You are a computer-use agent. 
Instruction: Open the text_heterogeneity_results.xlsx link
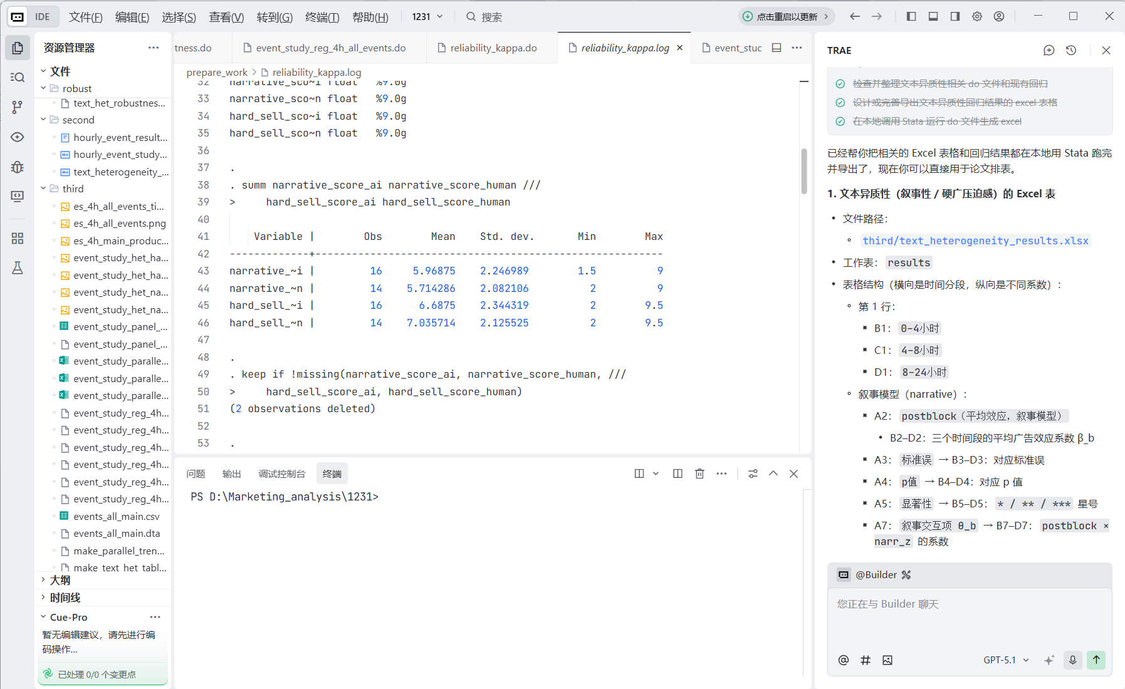pos(975,240)
